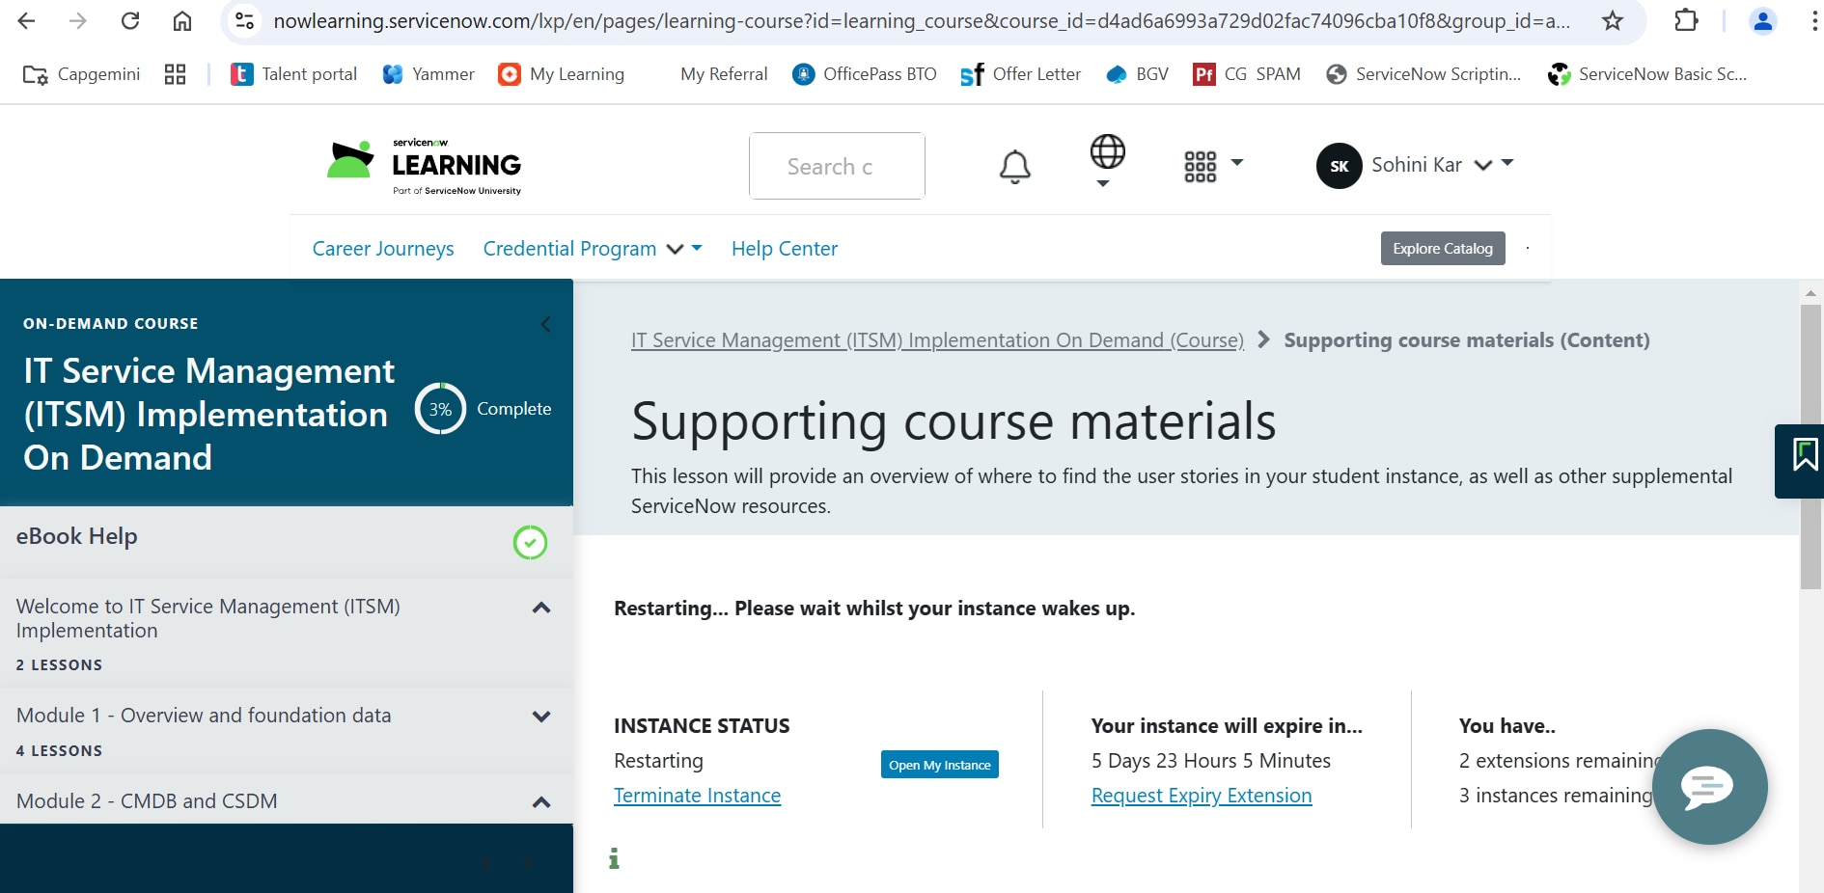Click the green bookmark flag tab
This screenshot has height=893, width=1824.
1803,461
